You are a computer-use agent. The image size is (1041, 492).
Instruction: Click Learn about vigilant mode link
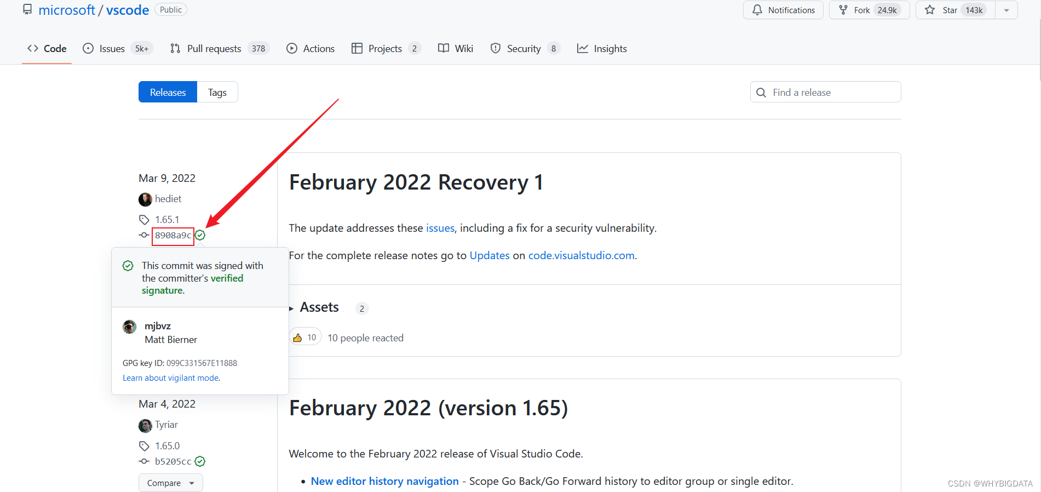(171, 378)
